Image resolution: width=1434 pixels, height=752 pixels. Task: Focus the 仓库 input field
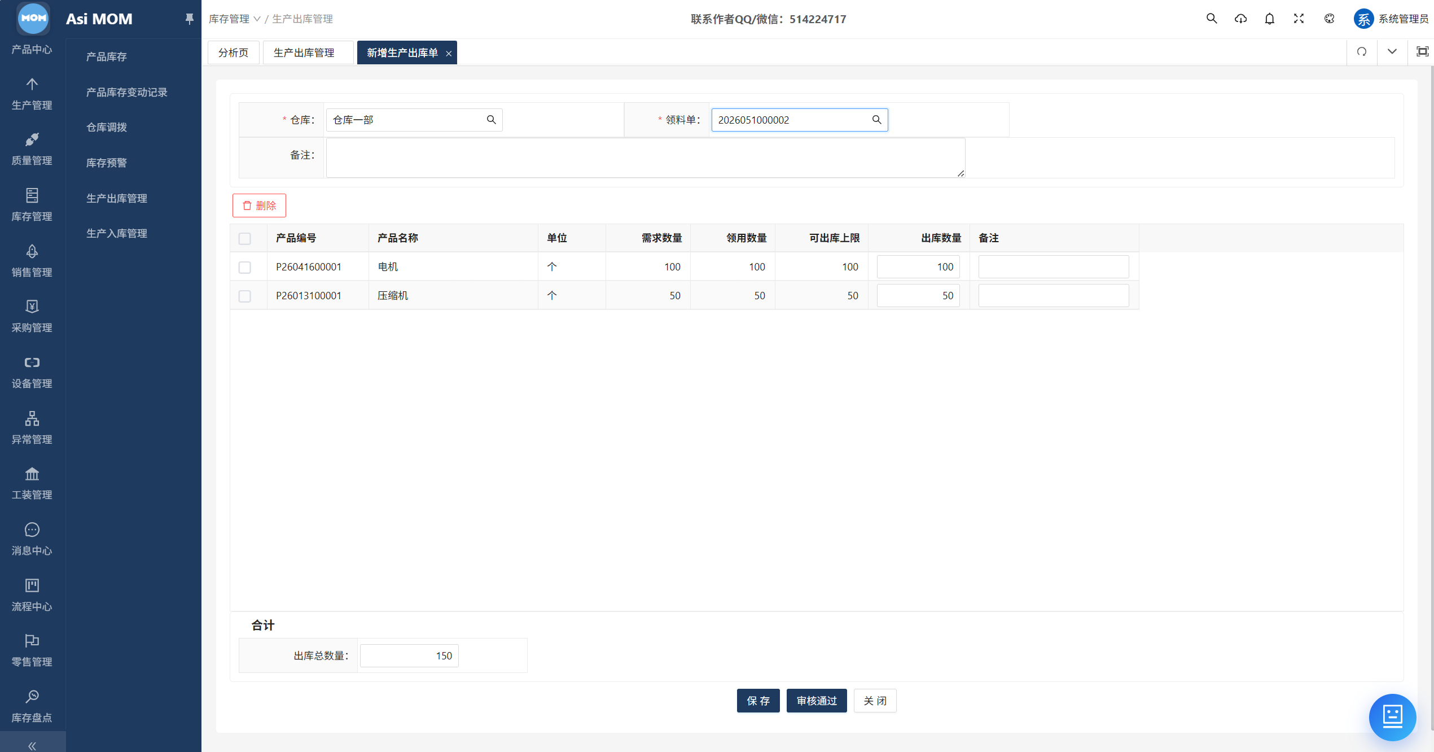[x=414, y=120]
